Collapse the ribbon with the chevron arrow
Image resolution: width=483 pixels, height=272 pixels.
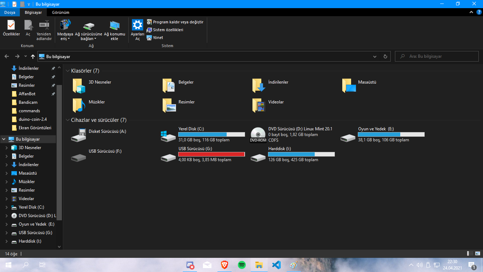pos(471,12)
